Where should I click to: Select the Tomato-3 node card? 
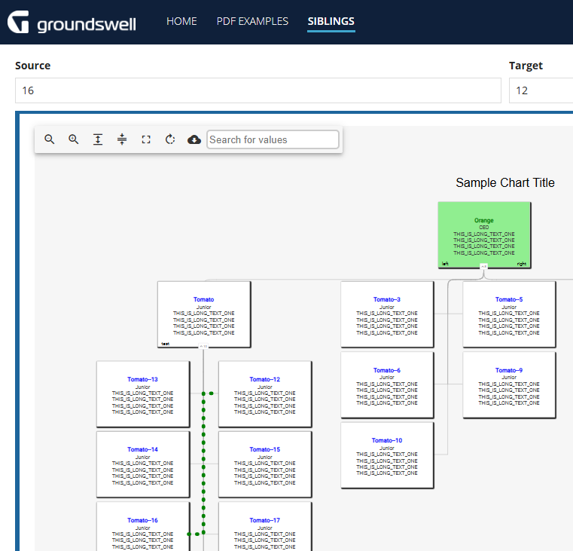pyautogui.click(x=387, y=314)
